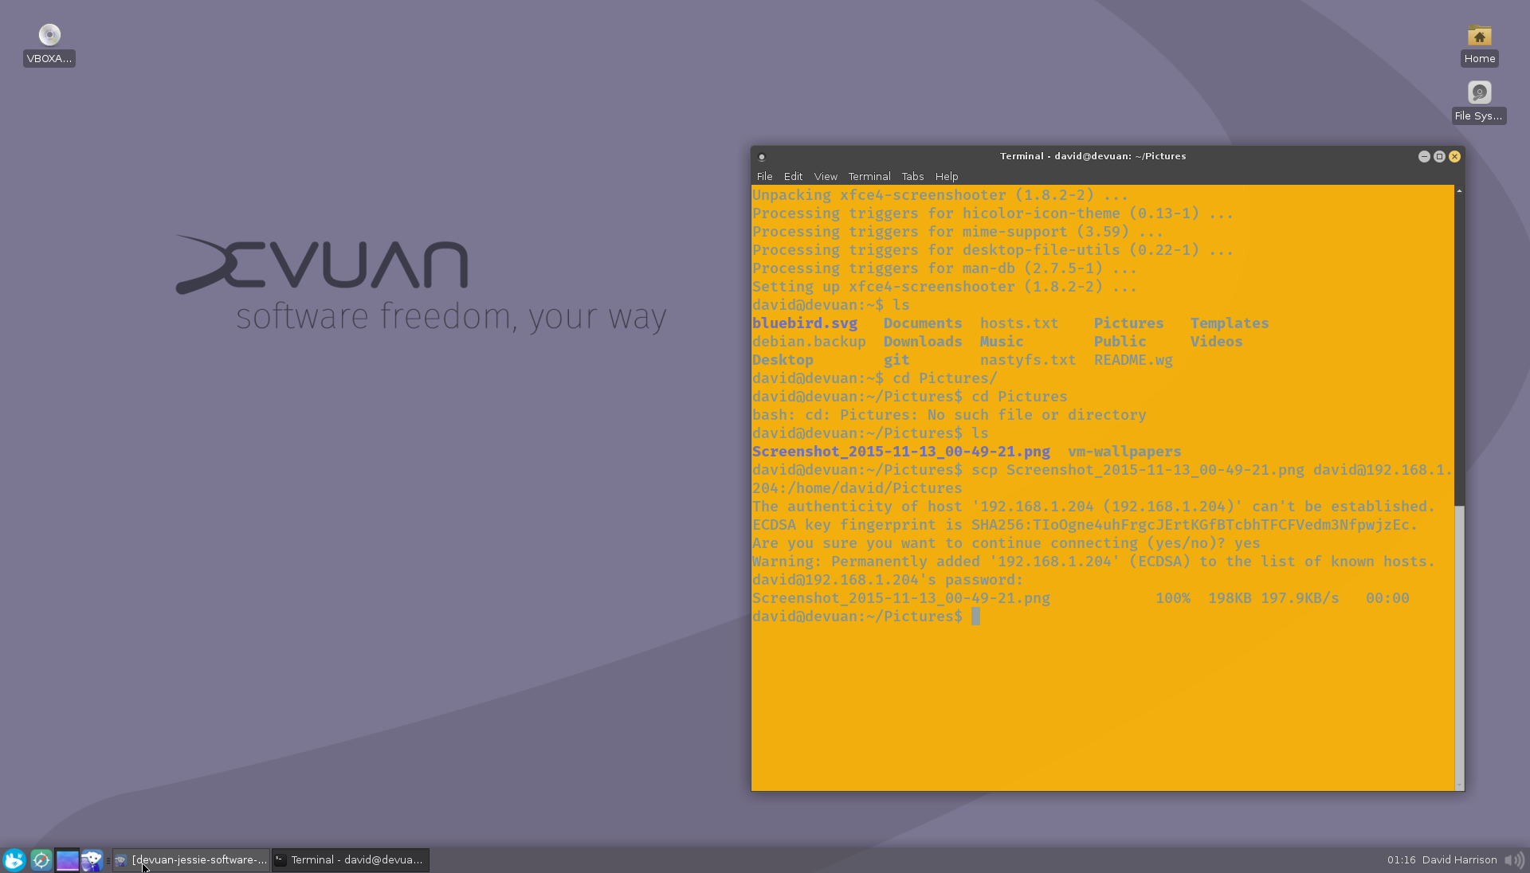Click the Music directory name in terminal
This screenshot has height=873, width=1530.
(x=1002, y=342)
